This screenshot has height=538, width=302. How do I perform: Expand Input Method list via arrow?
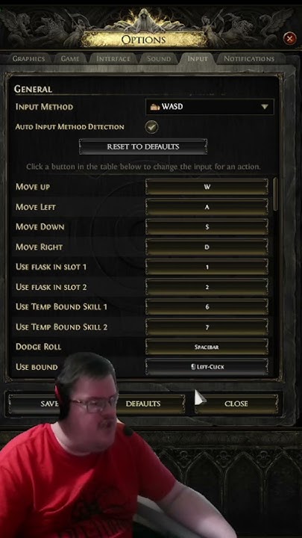tap(264, 107)
